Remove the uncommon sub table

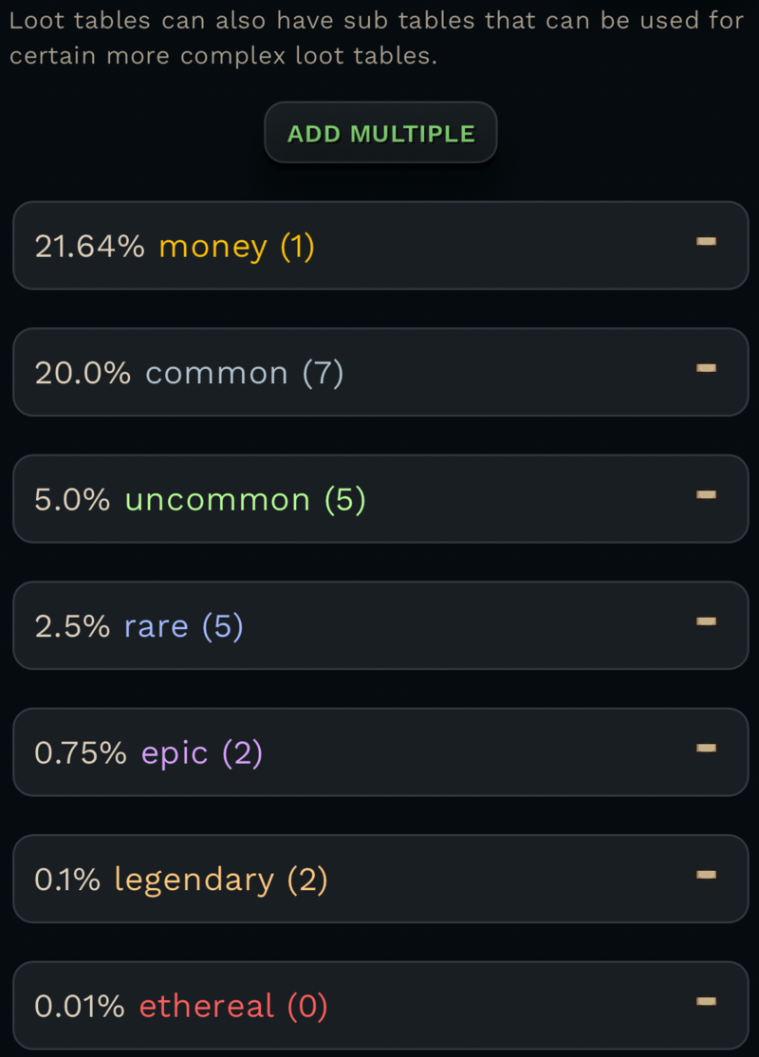(706, 495)
